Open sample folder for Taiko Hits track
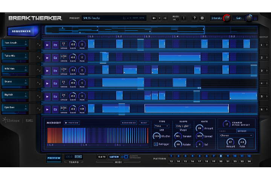 pos(55,58)
